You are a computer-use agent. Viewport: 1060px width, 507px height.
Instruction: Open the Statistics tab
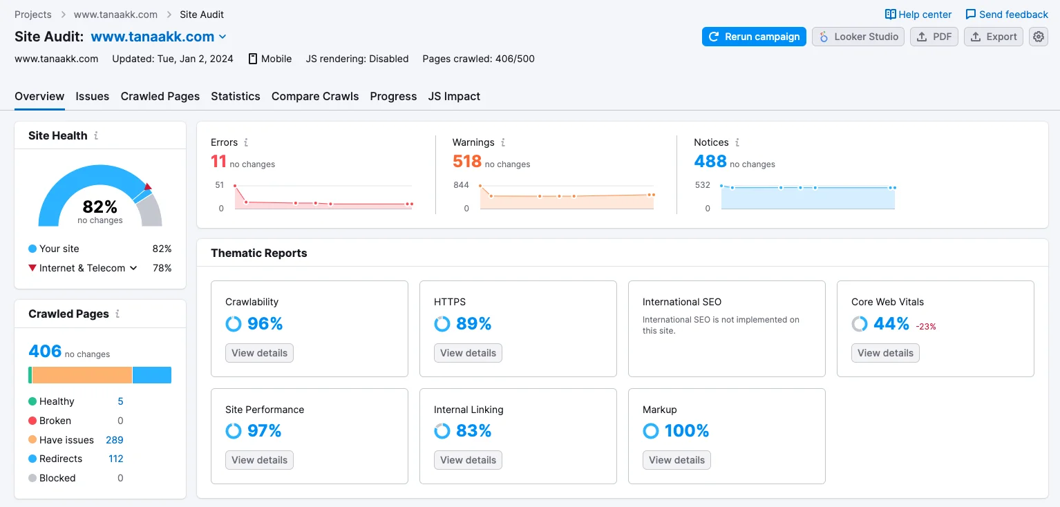pyautogui.click(x=236, y=97)
